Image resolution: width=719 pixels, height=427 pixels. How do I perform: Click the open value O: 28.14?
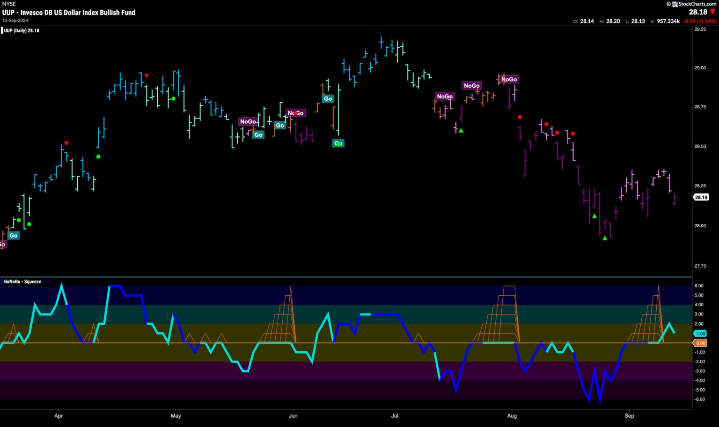(584, 21)
